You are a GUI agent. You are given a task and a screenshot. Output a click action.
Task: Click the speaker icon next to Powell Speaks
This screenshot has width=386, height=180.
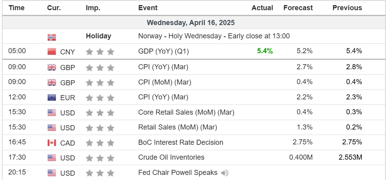coord(225,173)
